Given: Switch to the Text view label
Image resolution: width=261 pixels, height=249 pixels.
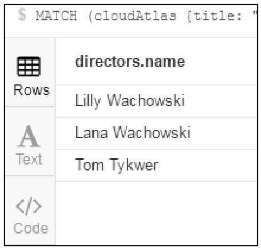Looking at the screenshot, I should [29, 159].
